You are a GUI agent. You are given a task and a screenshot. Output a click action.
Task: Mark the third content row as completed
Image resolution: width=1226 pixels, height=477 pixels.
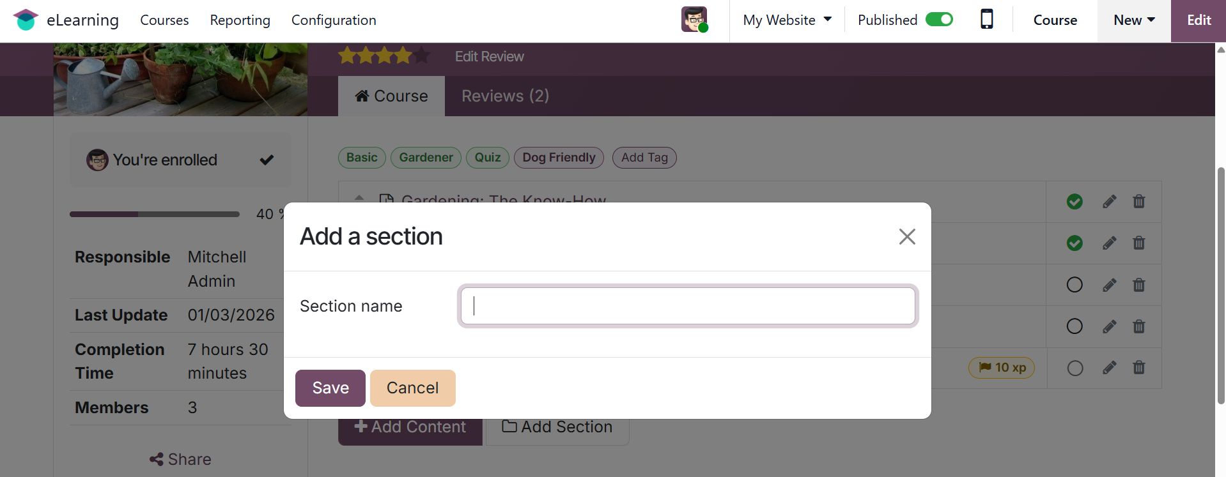click(x=1075, y=285)
